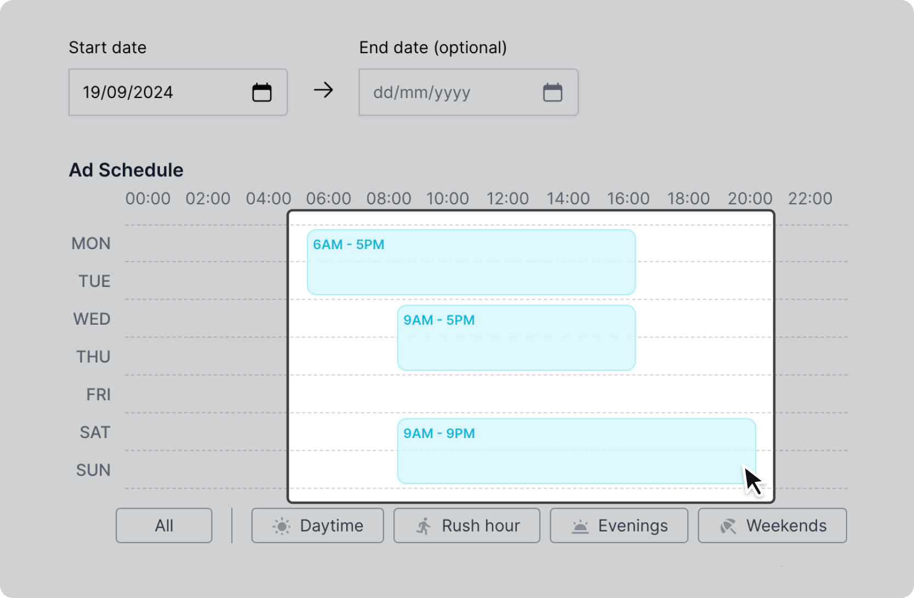Choose the Weekends schedule preset
This screenshot has height=598, width=914.
click(x=772, y=526)
